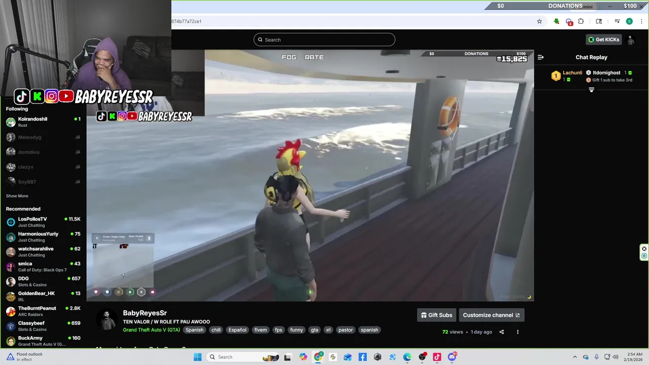
Task: Select the Español tag
Action: [x=237, y=330]
